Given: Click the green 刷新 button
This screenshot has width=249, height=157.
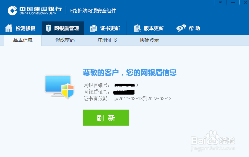Looking at the screenshot, I should [x=106, y=117].
